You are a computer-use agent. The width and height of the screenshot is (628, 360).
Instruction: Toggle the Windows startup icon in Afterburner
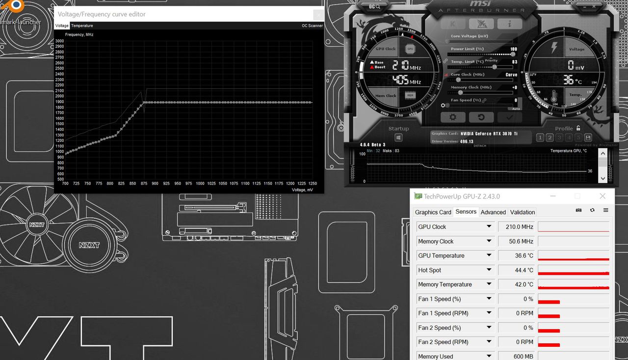pyautogui.click(x=398, y=138)
